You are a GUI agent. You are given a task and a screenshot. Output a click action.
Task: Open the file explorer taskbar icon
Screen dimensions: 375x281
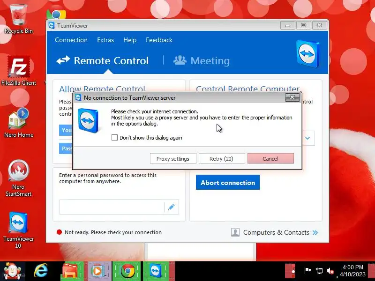coord(70,271)
